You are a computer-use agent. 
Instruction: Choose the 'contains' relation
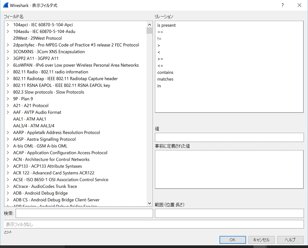166,72
